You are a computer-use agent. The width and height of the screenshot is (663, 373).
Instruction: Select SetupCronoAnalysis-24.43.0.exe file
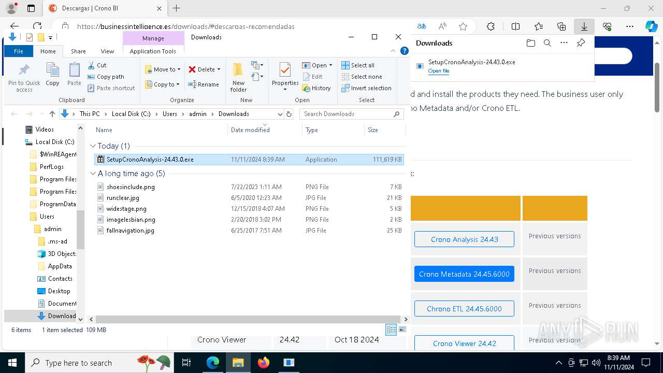(x=250, y=160)
